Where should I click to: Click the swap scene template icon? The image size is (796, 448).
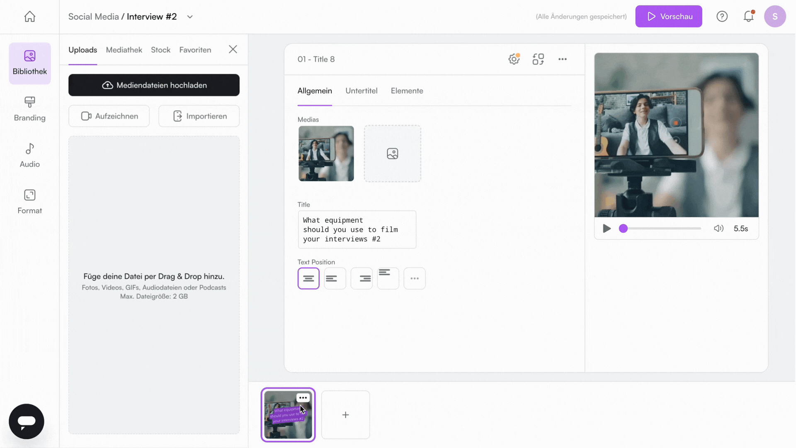click(x=538, y=59)
